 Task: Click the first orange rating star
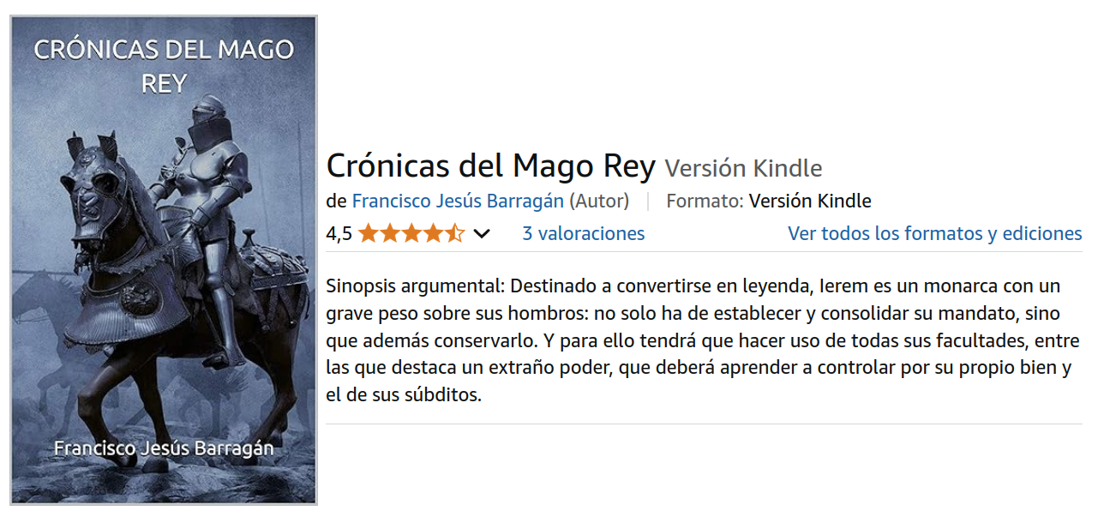369,233
